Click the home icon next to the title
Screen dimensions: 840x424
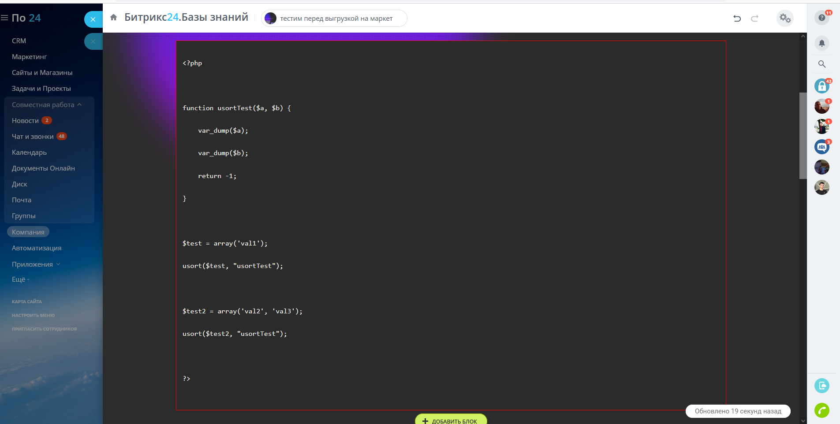[113, 18]
